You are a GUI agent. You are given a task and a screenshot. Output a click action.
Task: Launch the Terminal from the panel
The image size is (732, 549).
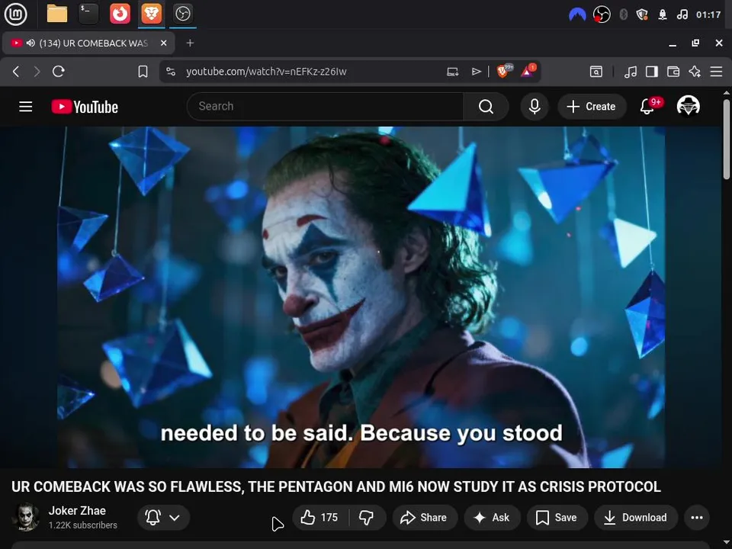pos(88,14)
